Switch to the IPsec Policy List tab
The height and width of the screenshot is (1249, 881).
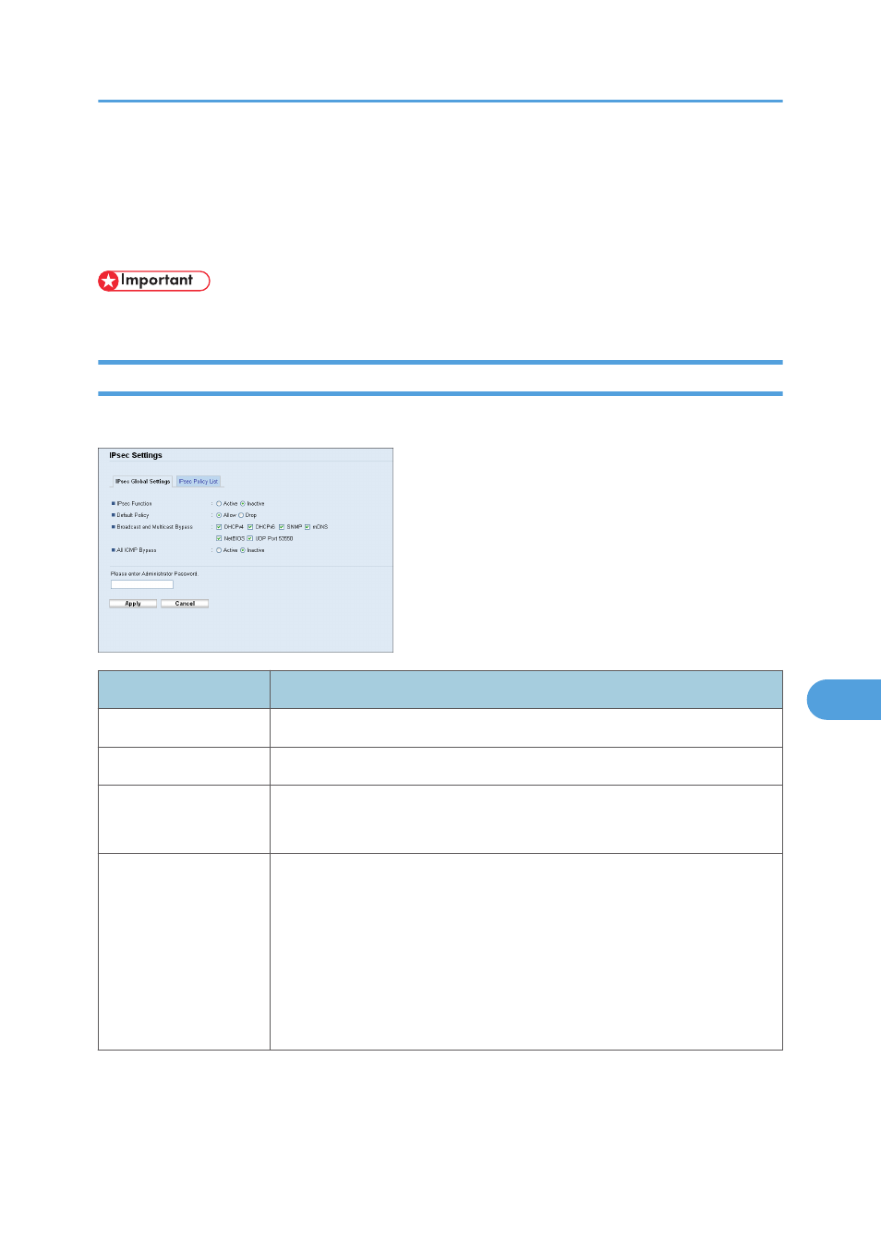(x=199, y=481)
